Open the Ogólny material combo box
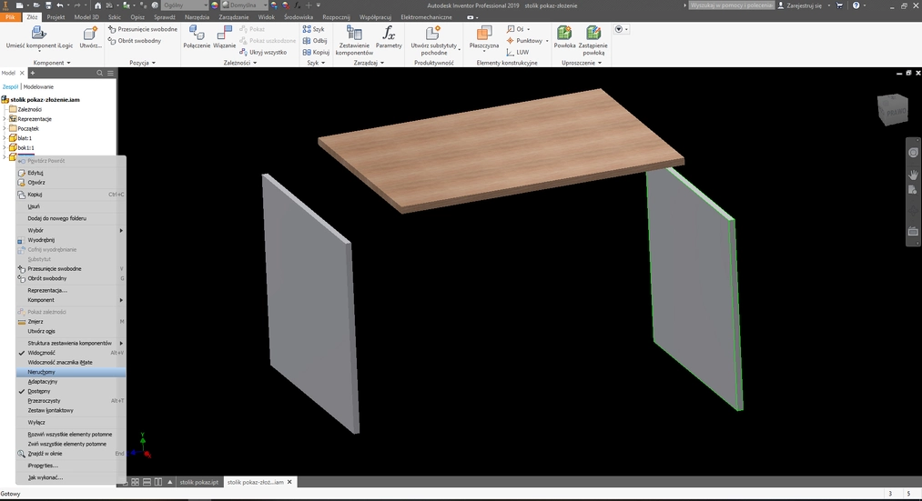 pyautogui.click(x=185, y=5)
